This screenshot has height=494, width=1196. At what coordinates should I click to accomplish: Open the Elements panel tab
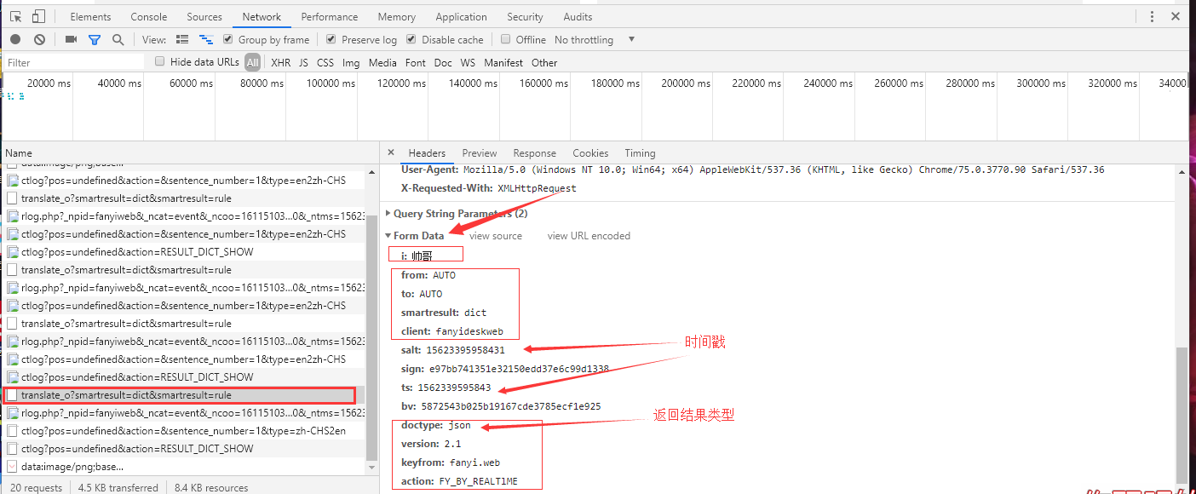tap(90, 16)
